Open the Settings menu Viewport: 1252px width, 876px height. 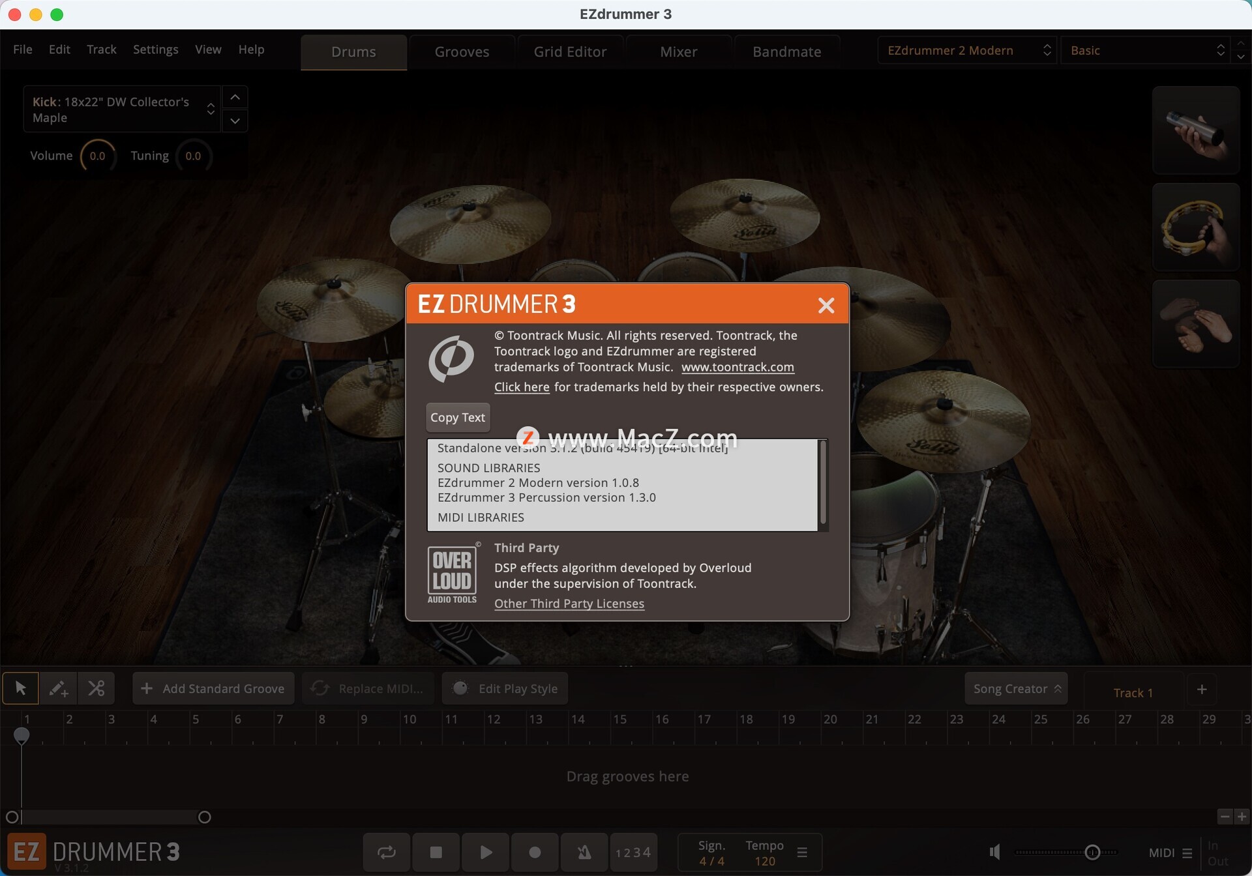(x=155, y=50)
